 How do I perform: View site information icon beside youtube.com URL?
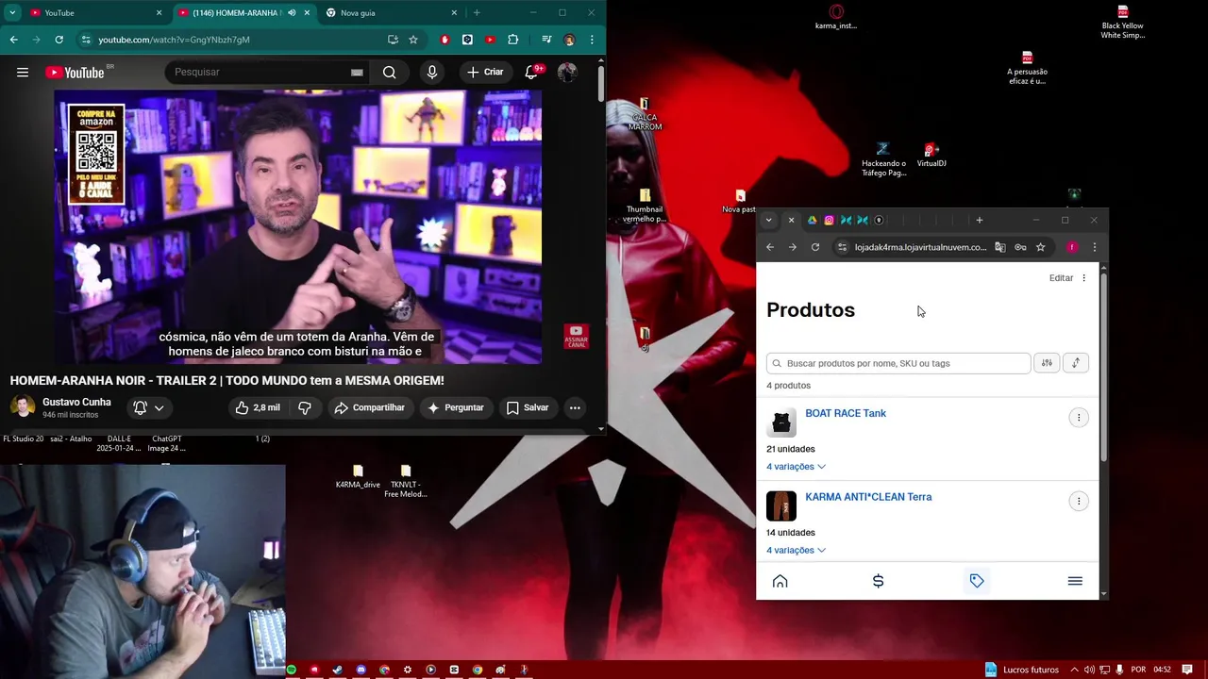pos(86,40)
